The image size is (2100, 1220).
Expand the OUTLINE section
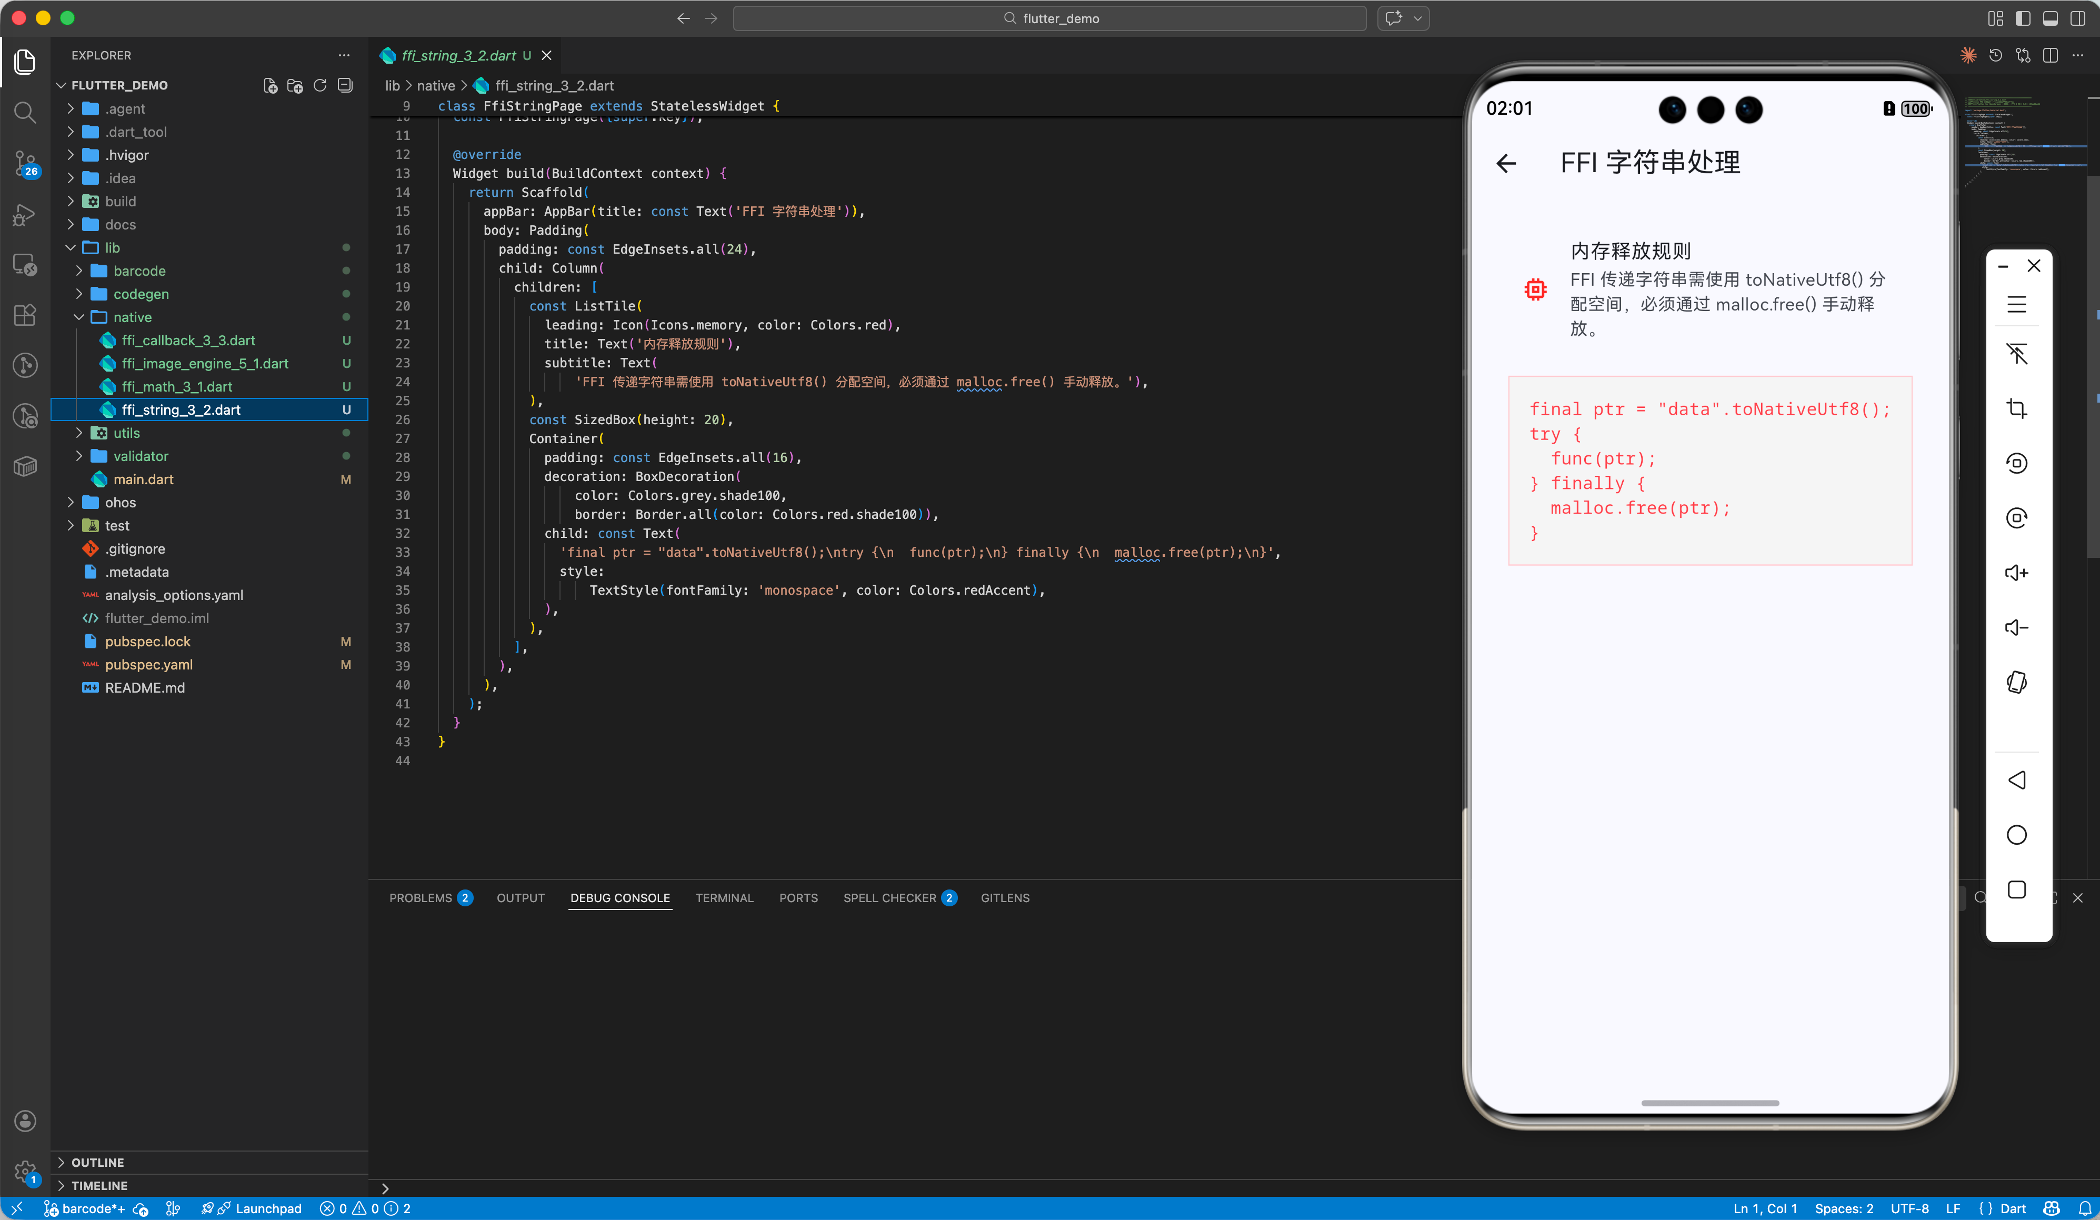tap(97, 1162)
